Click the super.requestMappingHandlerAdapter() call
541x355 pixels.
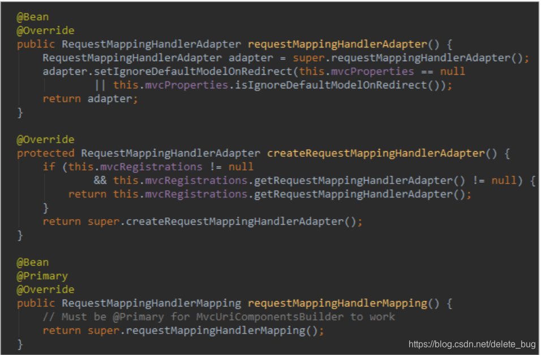(x=411, y=58)
